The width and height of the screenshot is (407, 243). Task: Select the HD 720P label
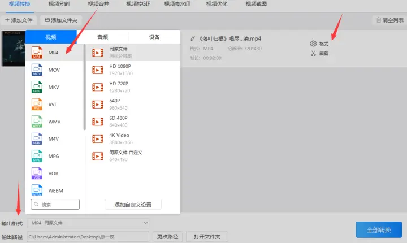[119, 84]
